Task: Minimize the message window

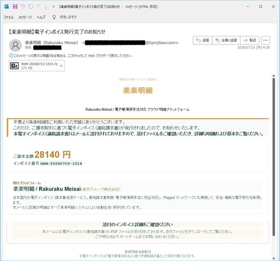Action: (x=248, y=7)
